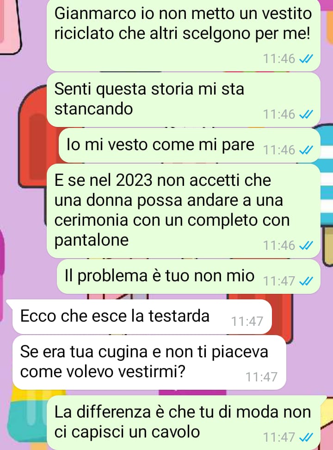The image size is (333, 450).
Task: Tap the "Il problema è tuo non mio" bubble
Action: 188,276
